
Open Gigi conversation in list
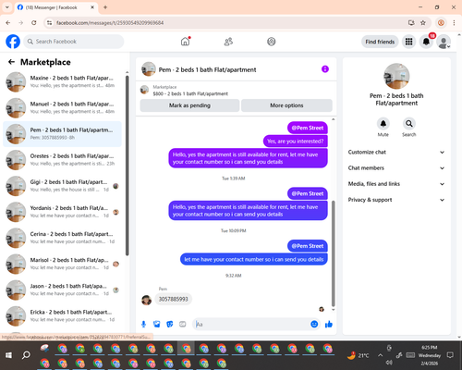pyautogui.click(x=62, y=186)
